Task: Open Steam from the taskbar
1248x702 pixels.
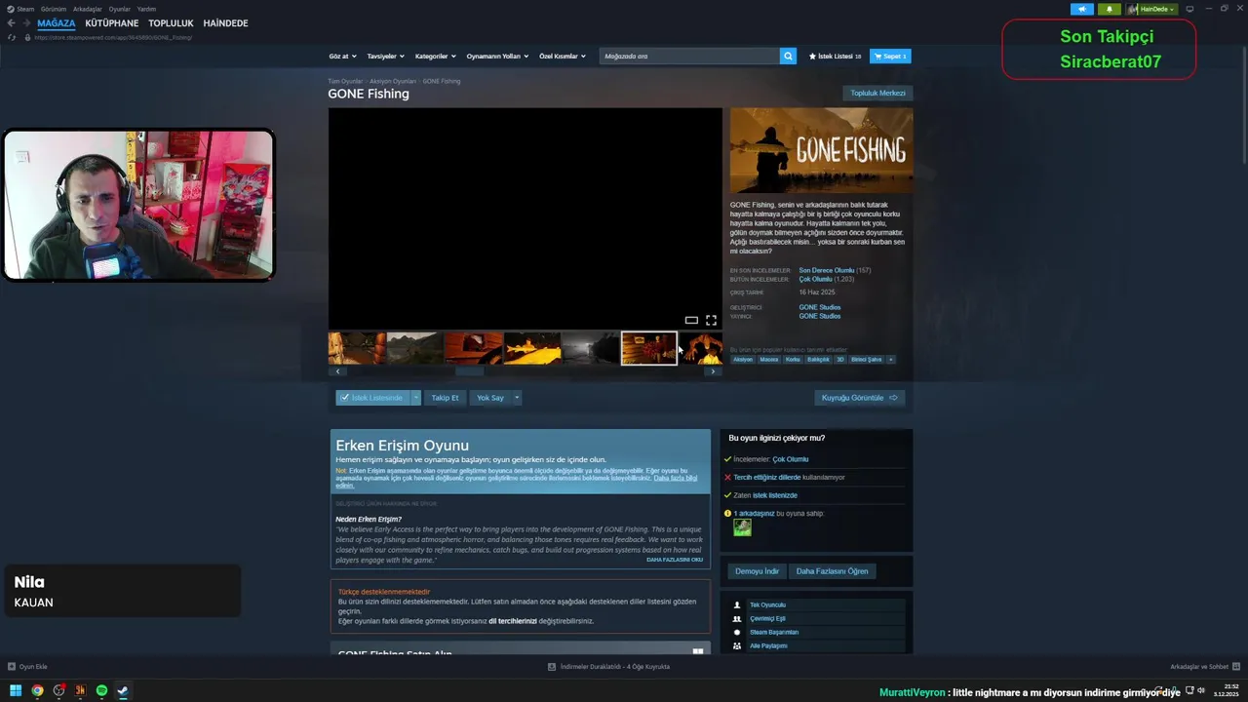Action: pos(123,690)
